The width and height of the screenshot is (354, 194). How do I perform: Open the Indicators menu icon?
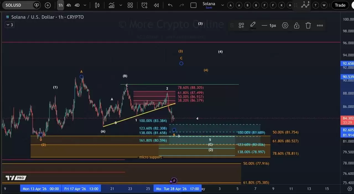(111, 5)
